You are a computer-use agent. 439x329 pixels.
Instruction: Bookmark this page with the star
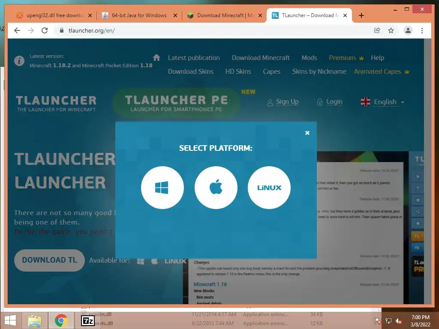point(391,30)
